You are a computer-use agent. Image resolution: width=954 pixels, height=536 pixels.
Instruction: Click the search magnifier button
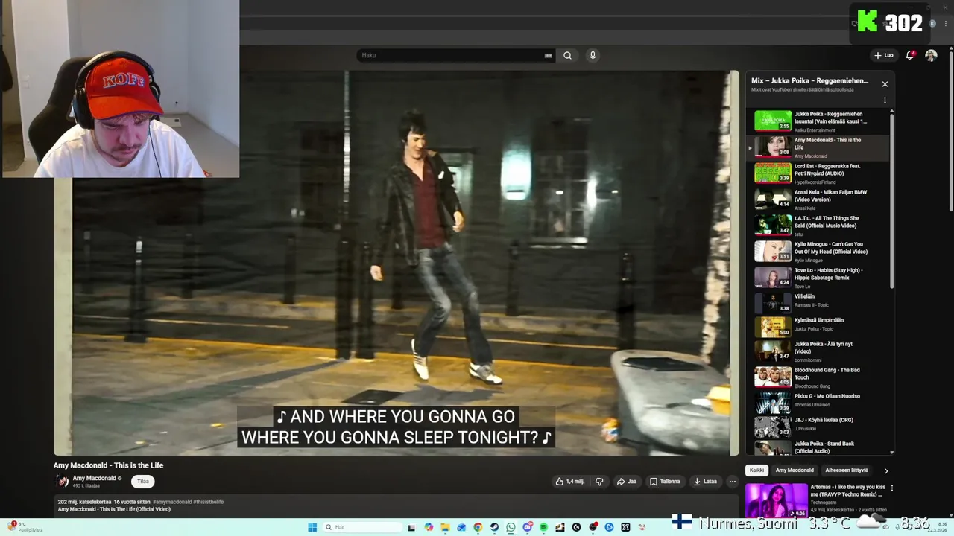tap(567, 55)
